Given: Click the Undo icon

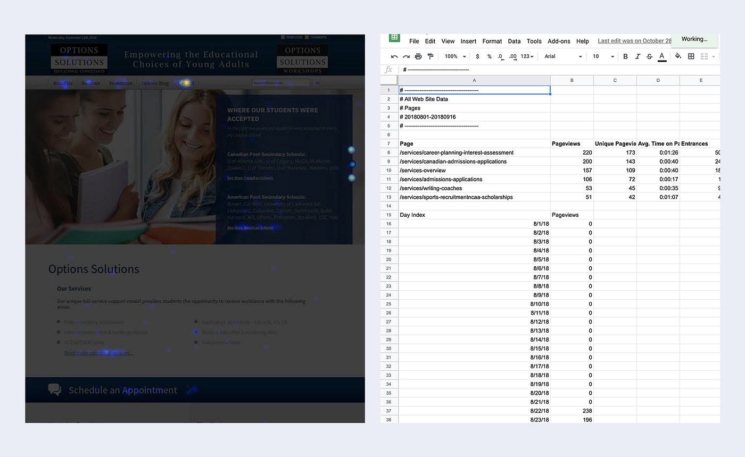Looking at the screenshot, I should pyautogui.click(x=394, y=56).
